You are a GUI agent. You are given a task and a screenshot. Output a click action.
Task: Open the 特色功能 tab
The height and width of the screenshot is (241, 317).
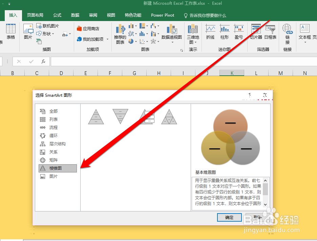(x=133, y=15)
